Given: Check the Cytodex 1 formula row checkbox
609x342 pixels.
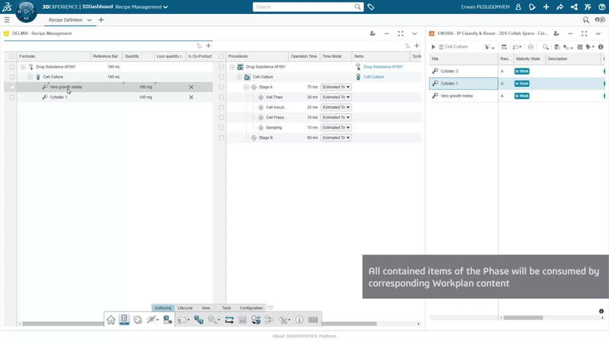Looking at the screenshot, I should 13,98.
